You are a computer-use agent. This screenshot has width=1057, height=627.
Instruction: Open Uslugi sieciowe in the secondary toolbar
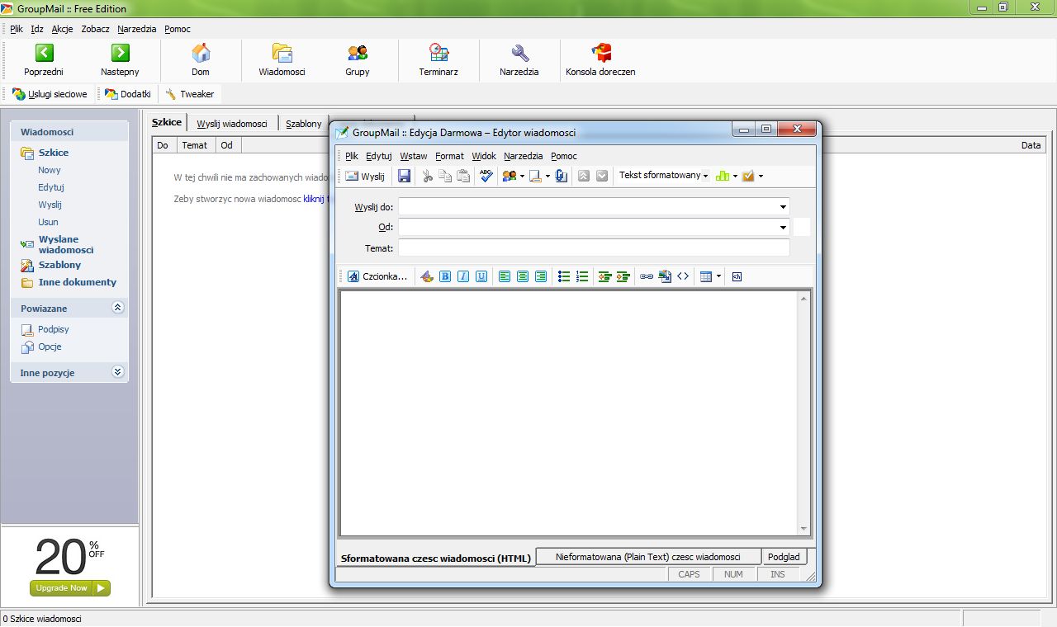[x=50, y=94]
